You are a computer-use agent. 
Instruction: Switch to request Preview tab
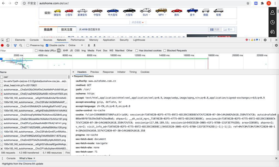(95, 72)
